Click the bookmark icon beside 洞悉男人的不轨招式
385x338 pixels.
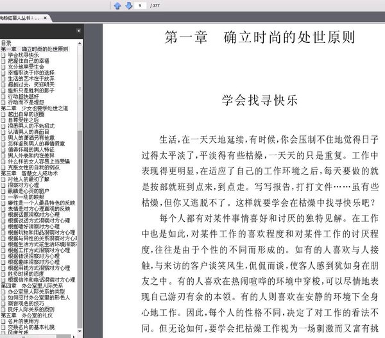[x=3, y=126]
